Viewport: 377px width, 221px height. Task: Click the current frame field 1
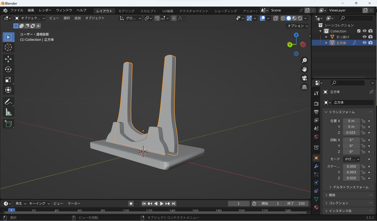[239, 203]
